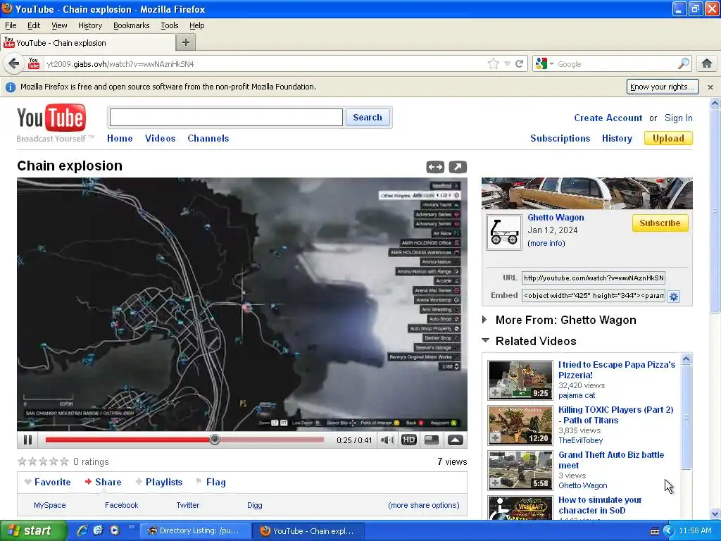Click the YouTube Search button

368,118
